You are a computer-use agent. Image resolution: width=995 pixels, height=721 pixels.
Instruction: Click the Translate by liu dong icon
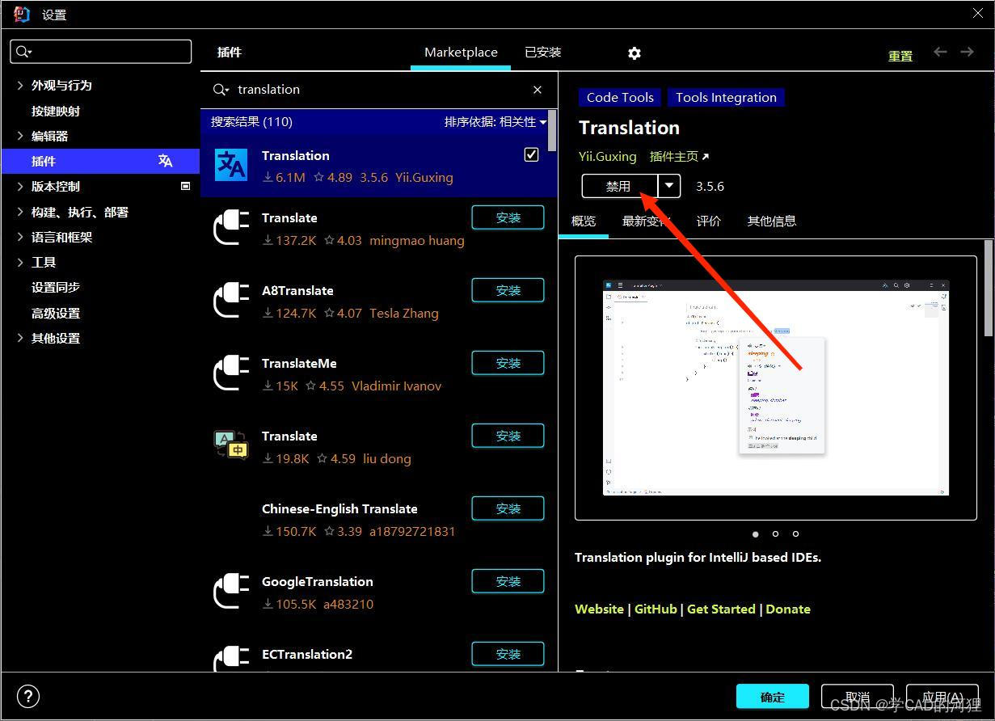click(231, 445)
